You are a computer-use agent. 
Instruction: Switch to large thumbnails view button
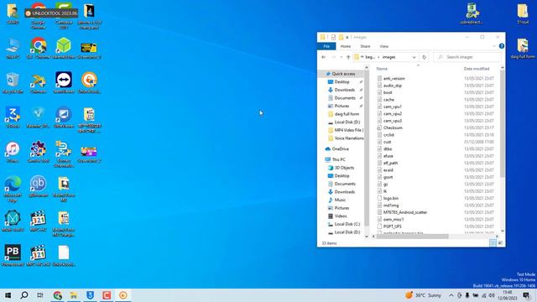[500, 242]
